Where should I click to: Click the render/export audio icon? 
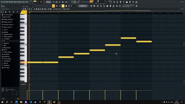point(130,2)
